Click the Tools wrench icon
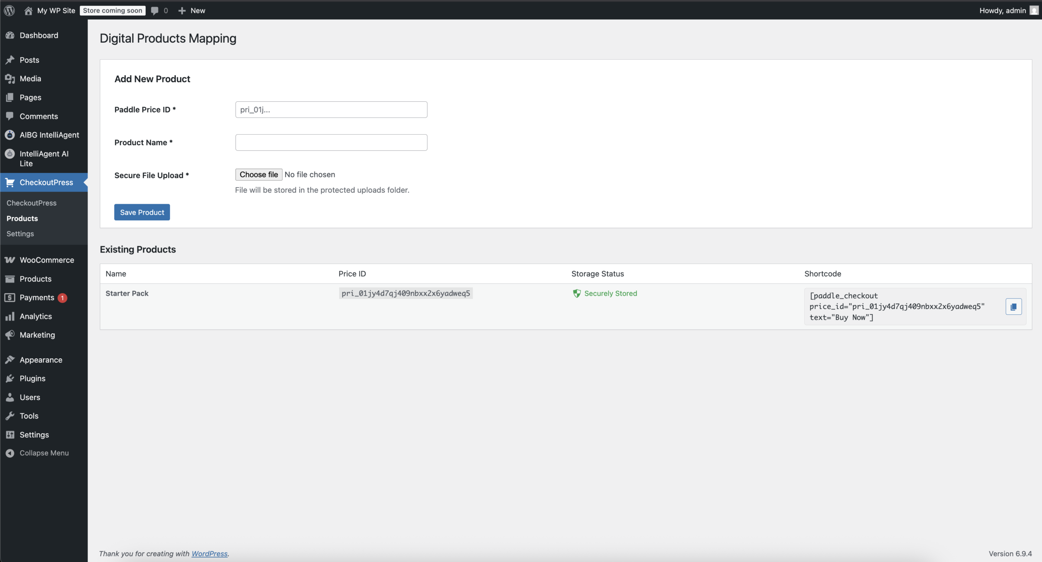 click(x=10, y=416)
